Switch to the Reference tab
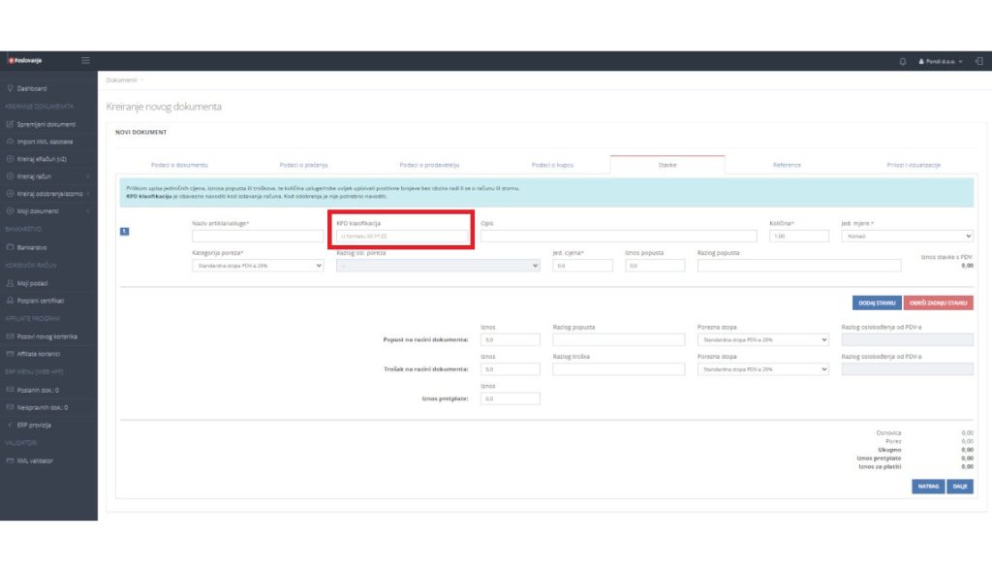This screenshot has width=992, height=571. click(x=786, y=165)
